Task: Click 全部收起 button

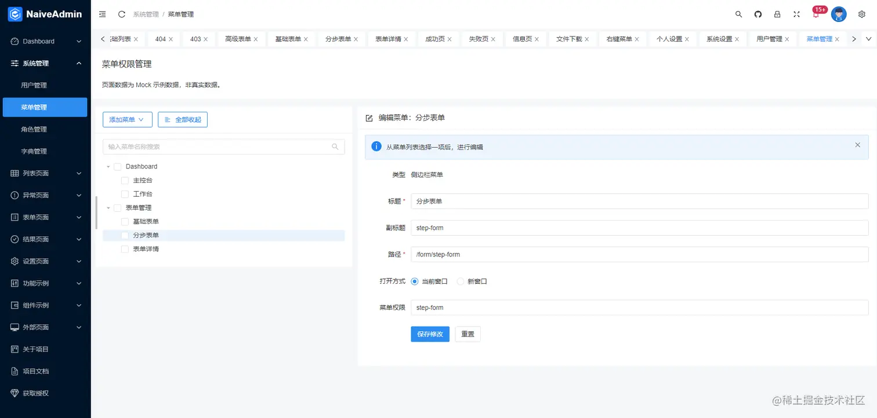Action: point(183,119)
